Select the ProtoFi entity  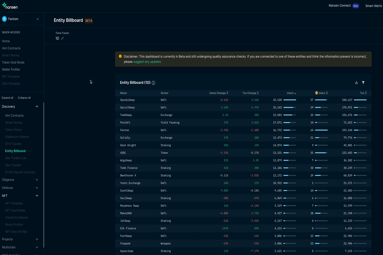(125, 123)
